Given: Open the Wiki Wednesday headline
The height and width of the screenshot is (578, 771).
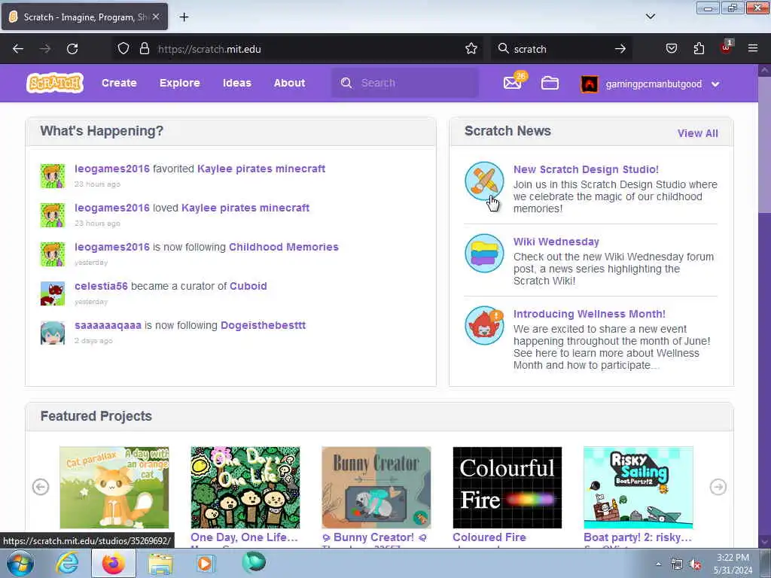Looking at the screenshot, I should [x=556, y=242].
